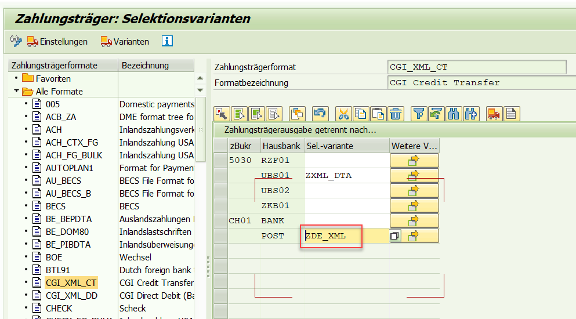Open the Einstellungen toolbar item
Image resolution: width=576 pixels, height=319 pixels.
pyautogui.click(x=57, y=41)
